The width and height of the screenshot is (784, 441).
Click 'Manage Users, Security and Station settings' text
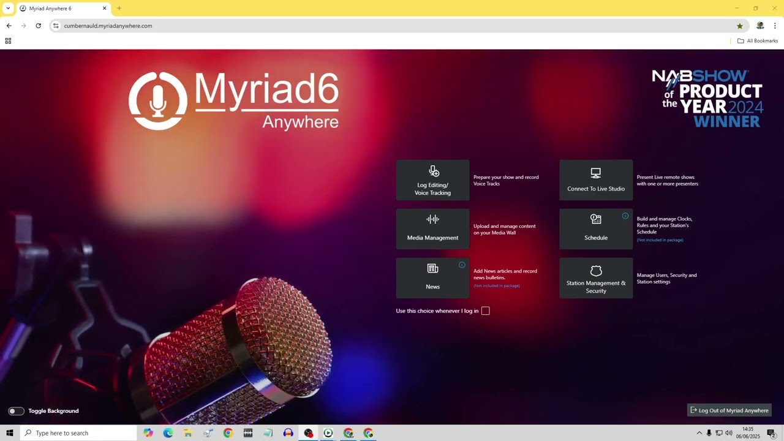coord(666,278)
